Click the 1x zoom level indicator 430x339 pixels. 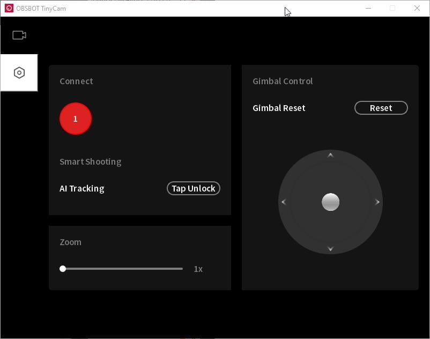coord(198,269)
